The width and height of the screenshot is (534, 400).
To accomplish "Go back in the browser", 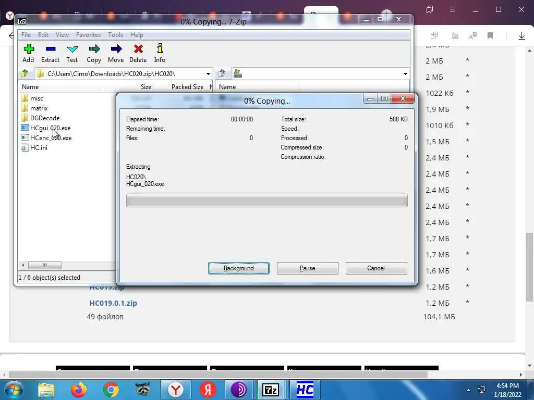I will click(11, 36).
